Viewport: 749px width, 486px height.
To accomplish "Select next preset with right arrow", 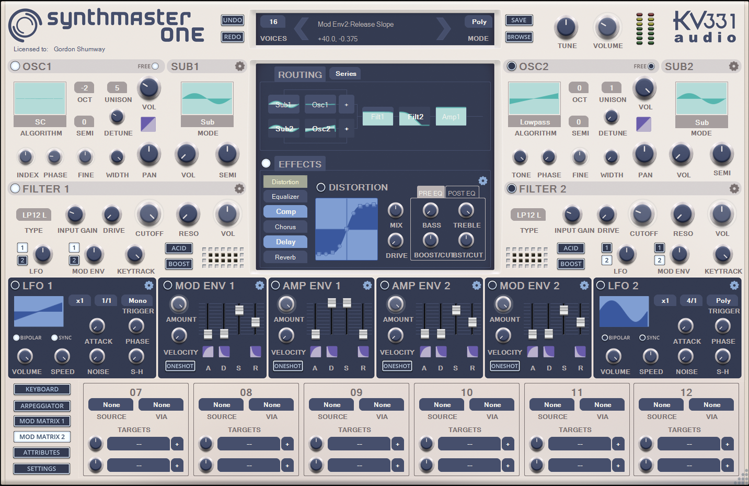I will click(x=443, y=29).
